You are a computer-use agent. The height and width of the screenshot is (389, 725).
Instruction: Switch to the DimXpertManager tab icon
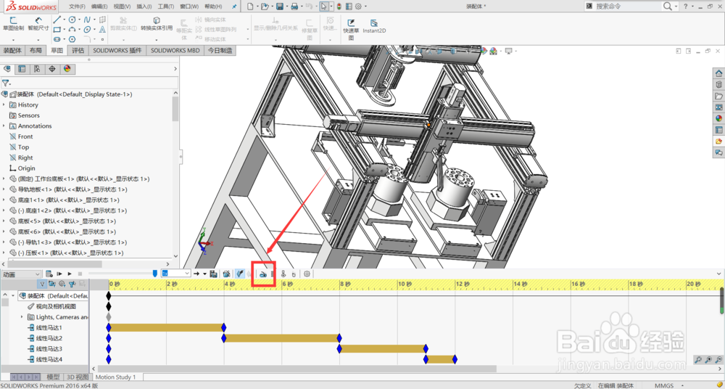click(51, 69)
